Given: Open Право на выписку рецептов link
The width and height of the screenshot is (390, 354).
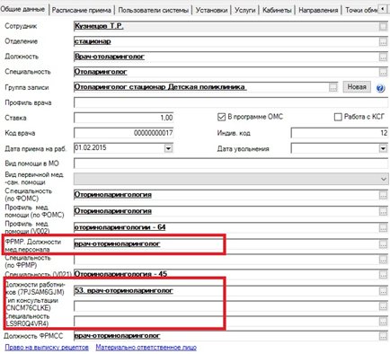Looking at the screenshot, I should point(47,348).
